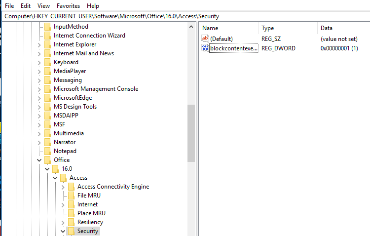Click the (value not set) data cell
Screen dimensions: 370x236
coord(339,39)
